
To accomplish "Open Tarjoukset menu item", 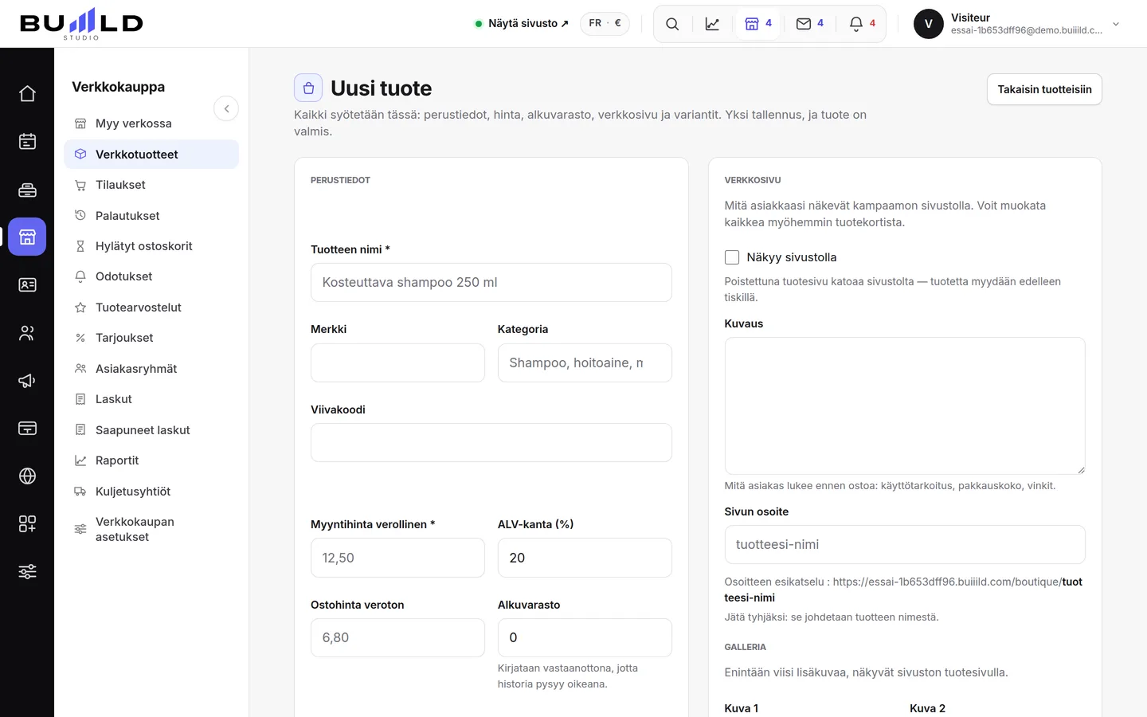I will (x=151, y=338).
